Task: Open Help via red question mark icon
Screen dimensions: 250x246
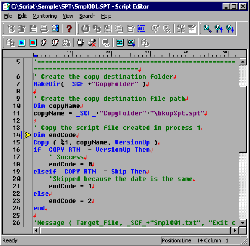Action: point(69,28)
